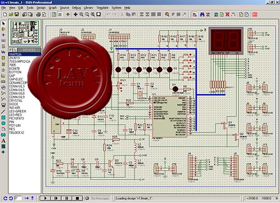The image size is (280, 203).
Task: Open the Tools menu
Action: point(30,8)
